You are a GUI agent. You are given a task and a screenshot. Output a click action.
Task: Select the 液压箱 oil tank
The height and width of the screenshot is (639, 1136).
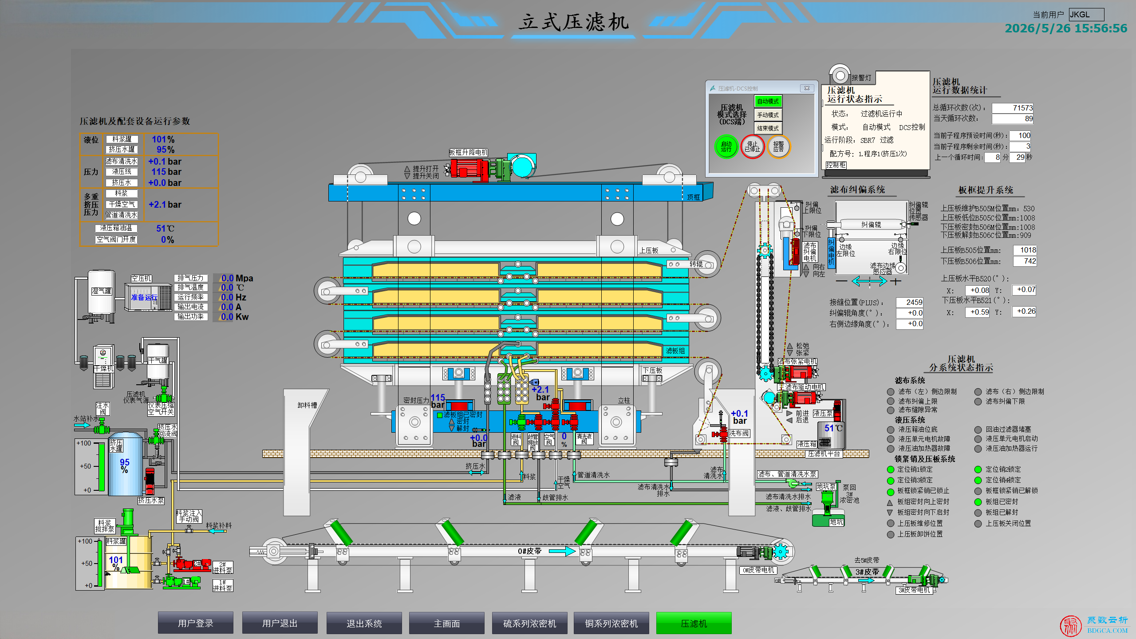coord(831,435)
